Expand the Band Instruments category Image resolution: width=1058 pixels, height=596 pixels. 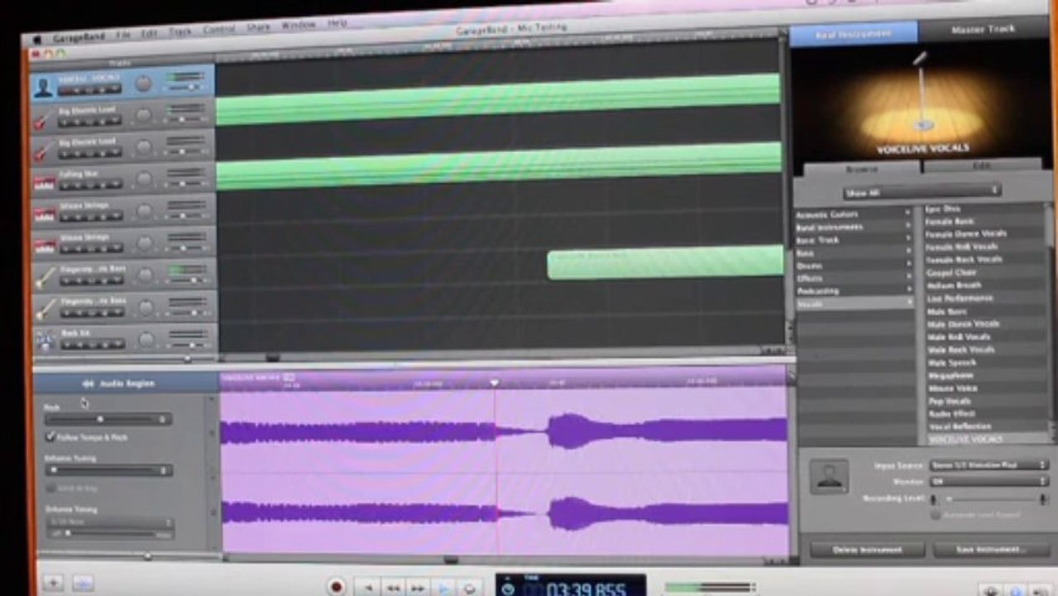[x=853, y=227]
